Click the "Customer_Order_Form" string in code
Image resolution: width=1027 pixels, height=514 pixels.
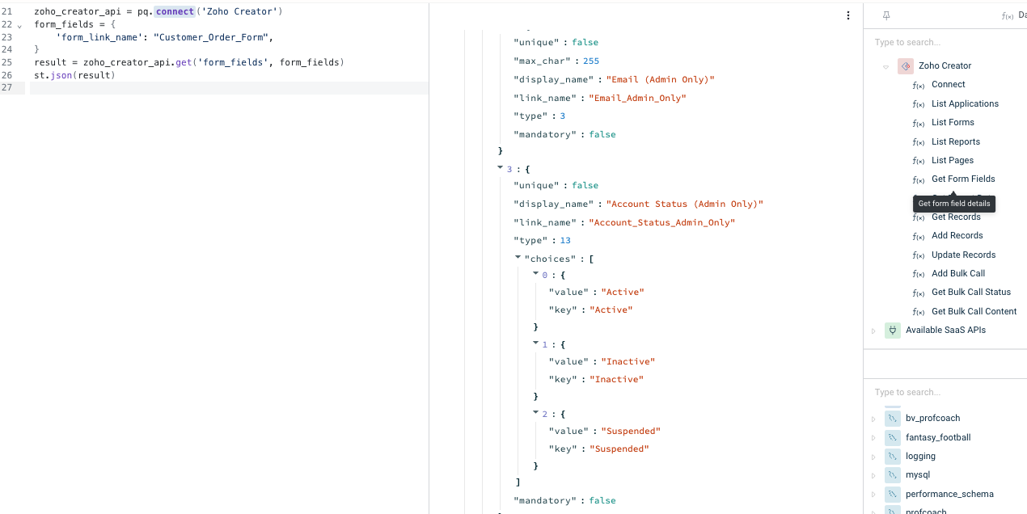tap(213, 37)
